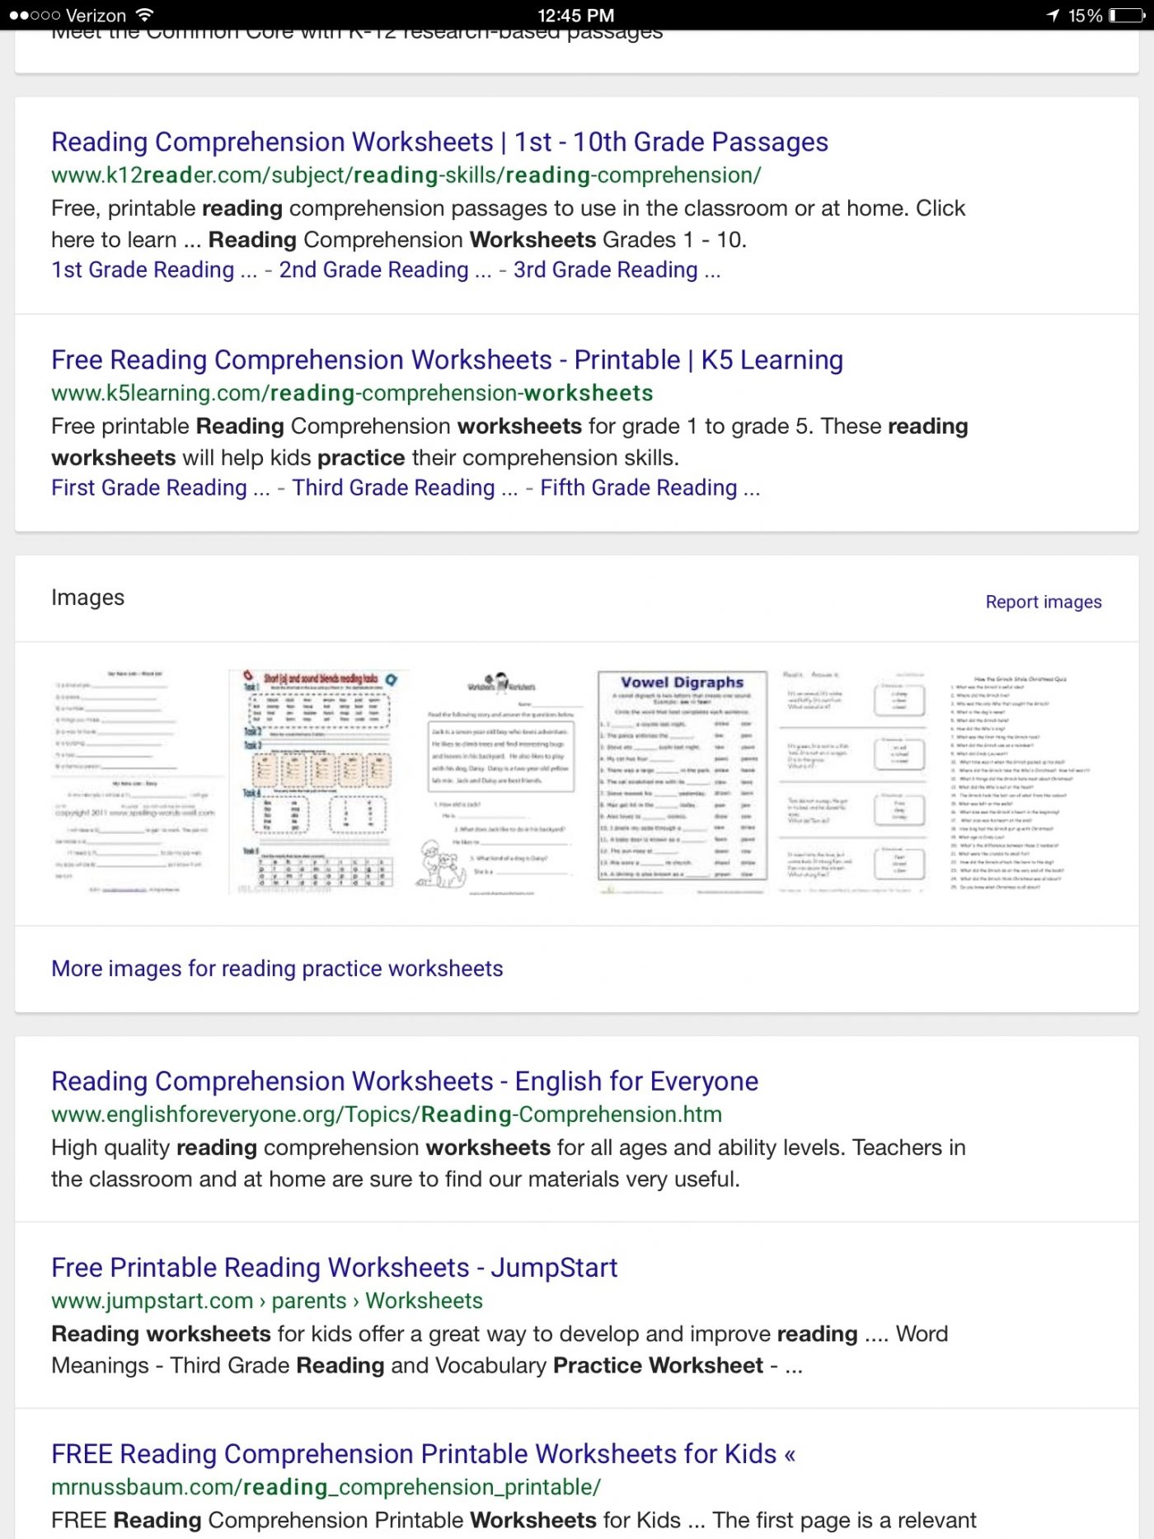Open the Third Grade Reading sitelink
This screenshot has width=1154, height=1539.
point(405,488)
